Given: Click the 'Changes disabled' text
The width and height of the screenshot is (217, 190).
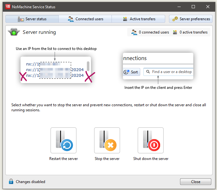Looking at the screenshot, I should coord(30,181).
